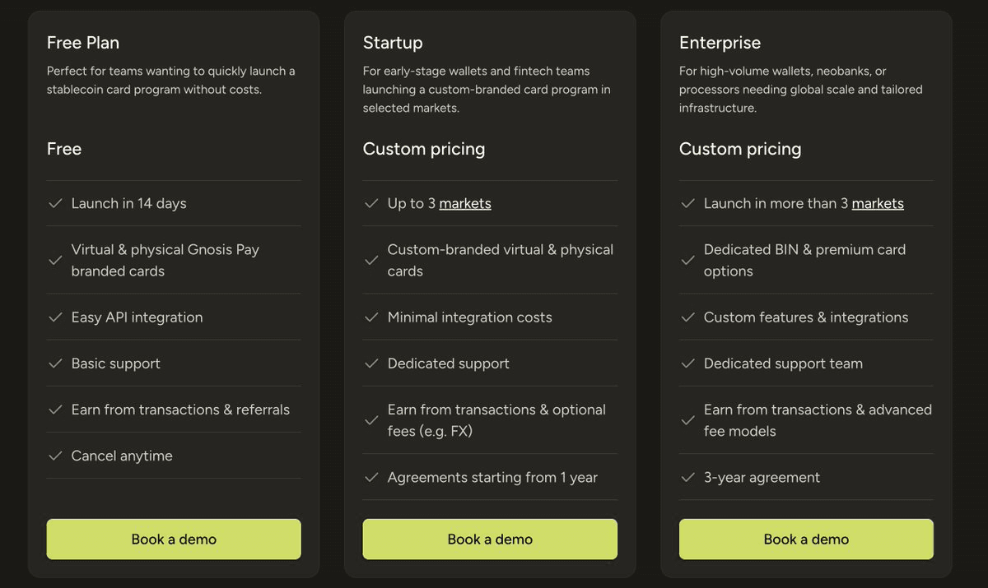Click checkmark beside Agreements starting from 1 year
Image resolution: width=988 pixels, height=588 pixels.
371,477
